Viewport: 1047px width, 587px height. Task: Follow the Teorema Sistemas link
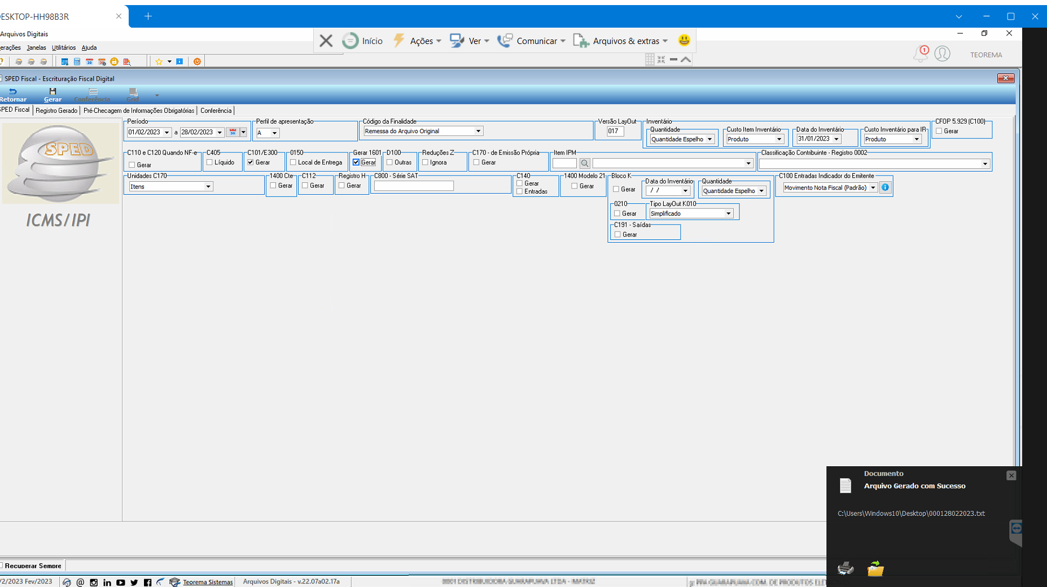coord(208,582)
